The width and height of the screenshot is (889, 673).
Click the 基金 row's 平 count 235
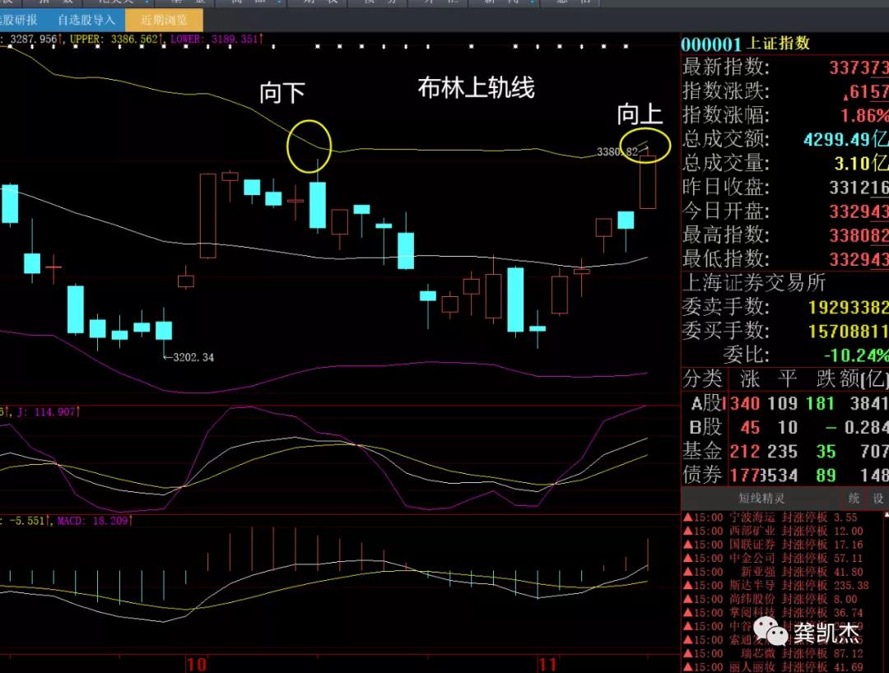(783, 452)
